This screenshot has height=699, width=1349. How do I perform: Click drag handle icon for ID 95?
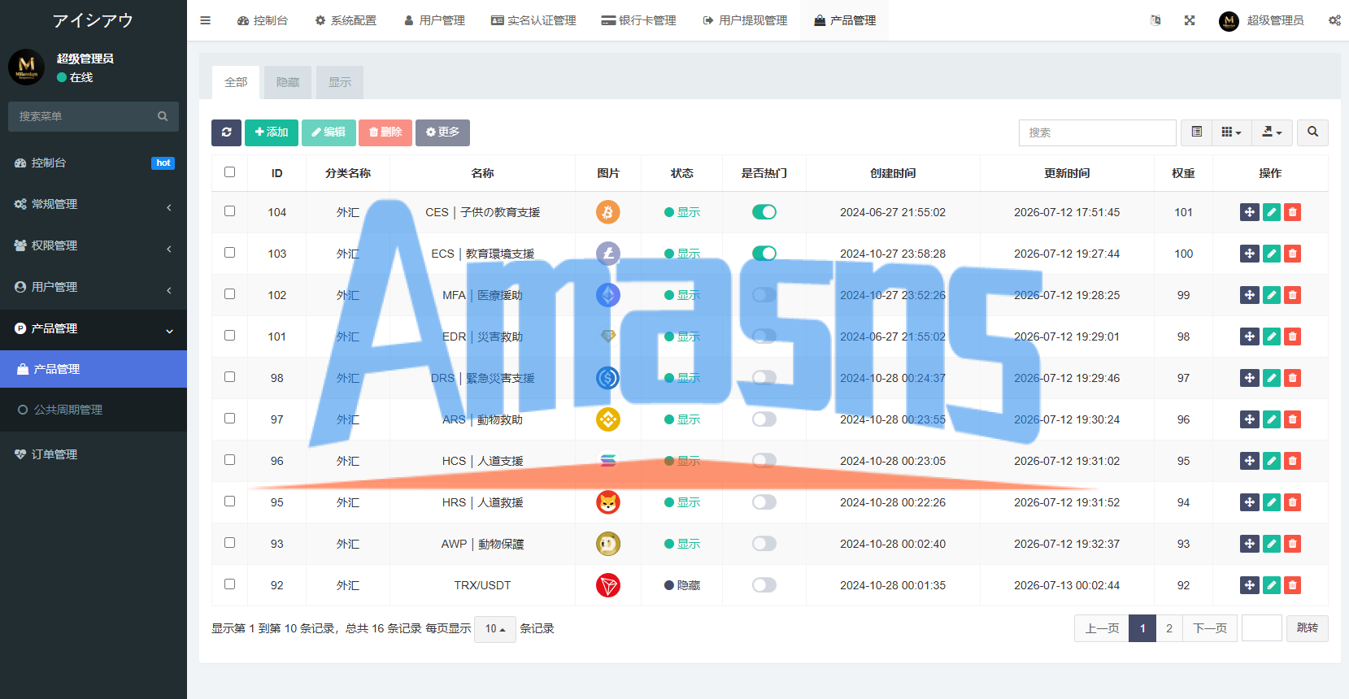coord(1250,502)
